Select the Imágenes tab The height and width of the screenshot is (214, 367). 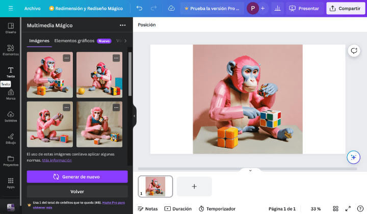pos(39,41)
